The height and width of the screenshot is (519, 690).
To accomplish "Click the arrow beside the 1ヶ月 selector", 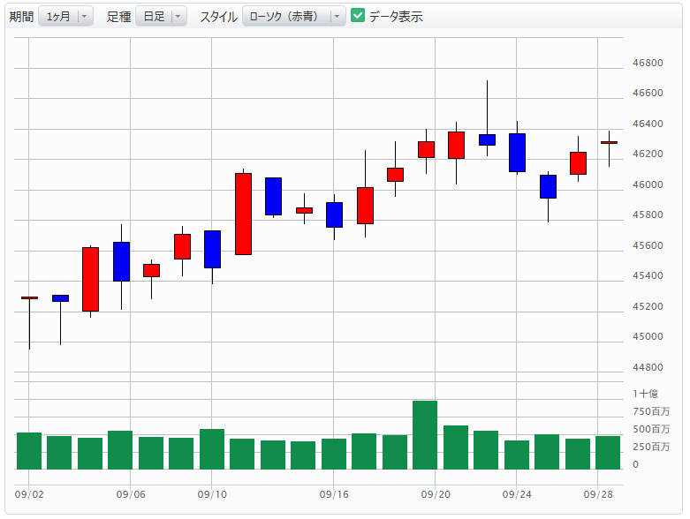I will 84,17.
